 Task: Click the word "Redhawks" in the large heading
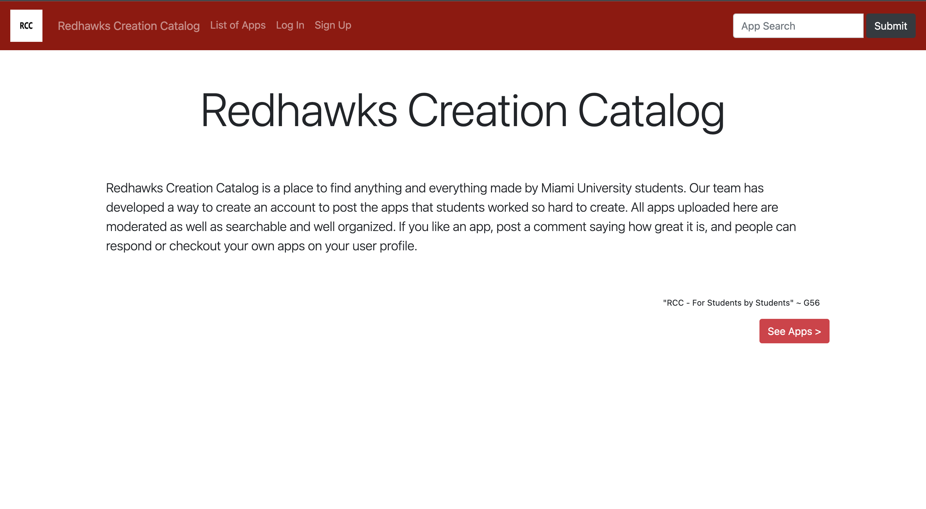[299, 110]
